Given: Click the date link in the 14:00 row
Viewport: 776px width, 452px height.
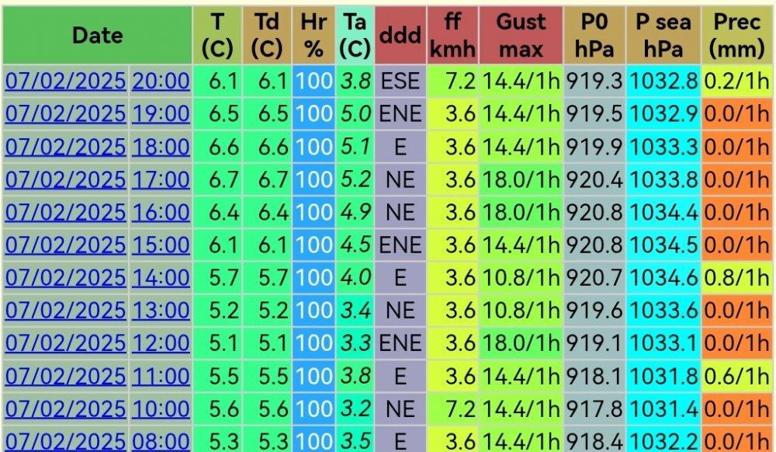Looking at the screenshot, I should tap(65, 278).
